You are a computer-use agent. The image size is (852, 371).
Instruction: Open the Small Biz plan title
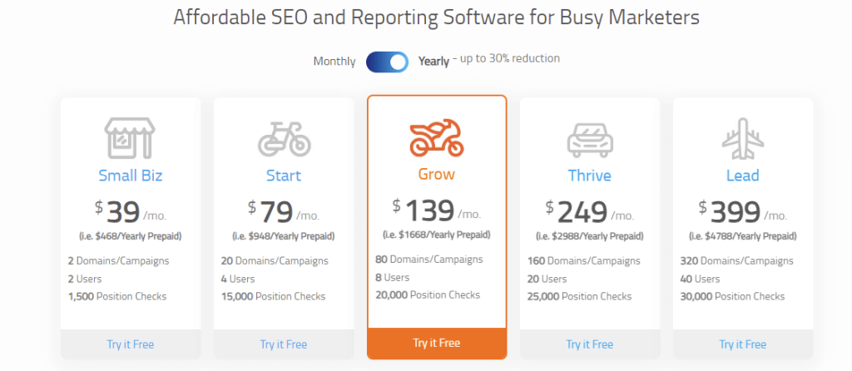(130, 176)
